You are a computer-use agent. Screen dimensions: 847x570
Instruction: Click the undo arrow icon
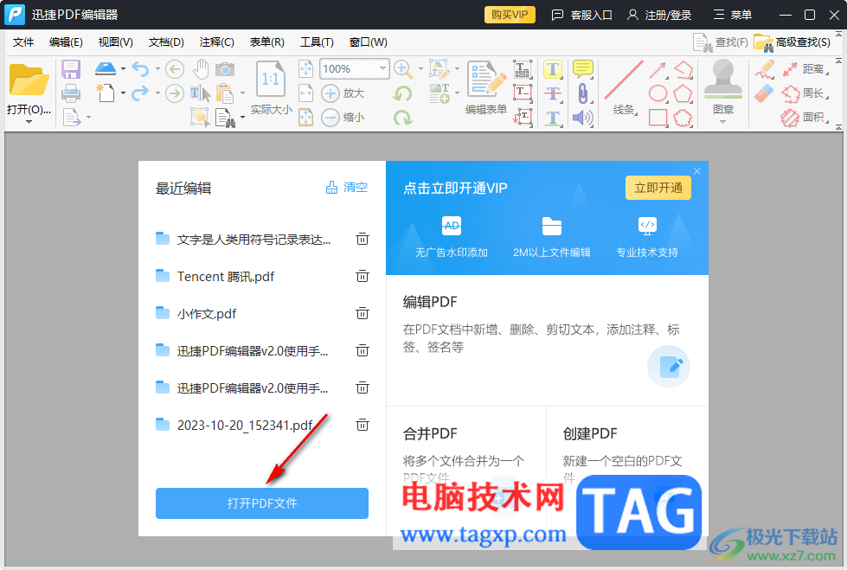click(140, 68)
